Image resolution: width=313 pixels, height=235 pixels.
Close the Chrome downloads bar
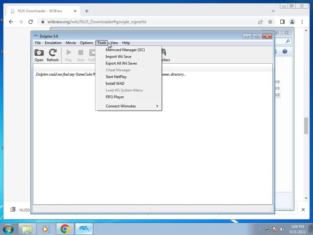[x=303, y=210]
